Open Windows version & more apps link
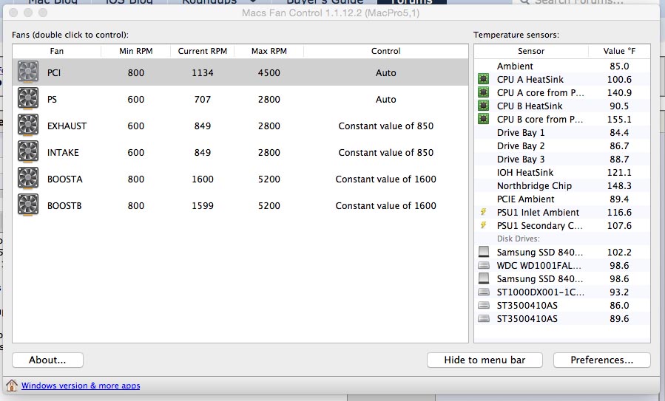Screen dimensions: 665x401 (x=81, y=385)
